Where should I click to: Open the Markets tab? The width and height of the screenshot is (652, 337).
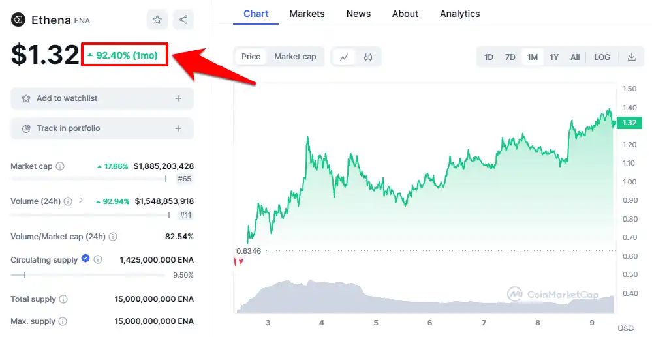pyautogui.click(x=307, y=14)
